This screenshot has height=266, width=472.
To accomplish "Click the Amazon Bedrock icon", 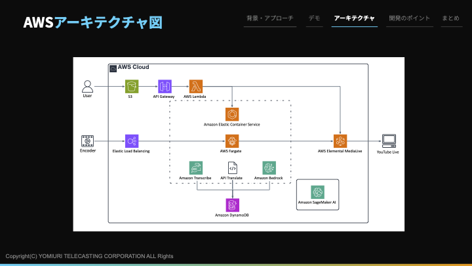I will tap(269, 168).
